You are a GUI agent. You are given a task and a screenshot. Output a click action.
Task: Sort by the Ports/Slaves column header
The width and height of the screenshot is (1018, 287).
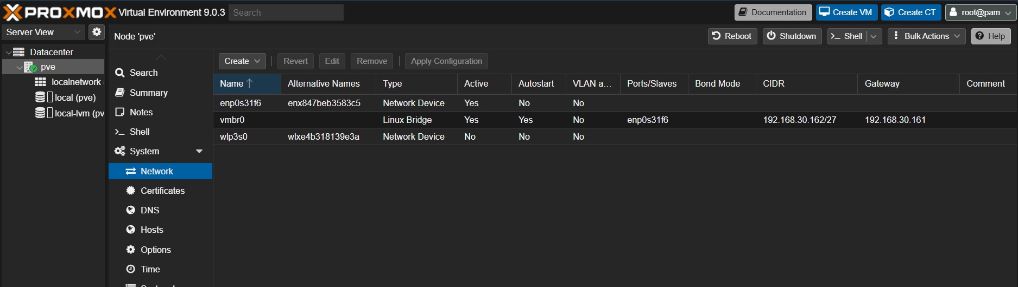point(654,84)
